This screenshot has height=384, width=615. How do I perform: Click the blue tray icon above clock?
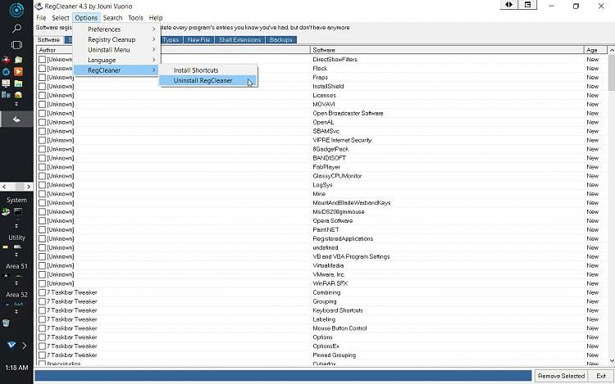(11, 345)
